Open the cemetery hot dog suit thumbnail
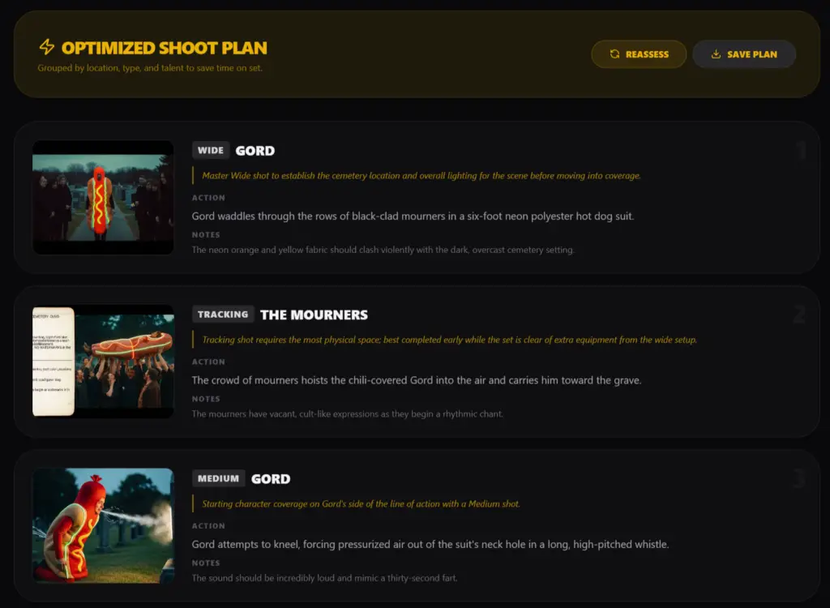 (103, 197)
